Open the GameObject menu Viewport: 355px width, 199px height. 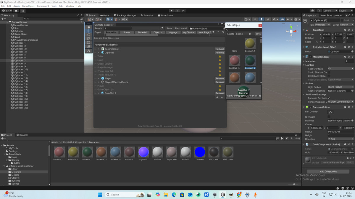point(28,6)
